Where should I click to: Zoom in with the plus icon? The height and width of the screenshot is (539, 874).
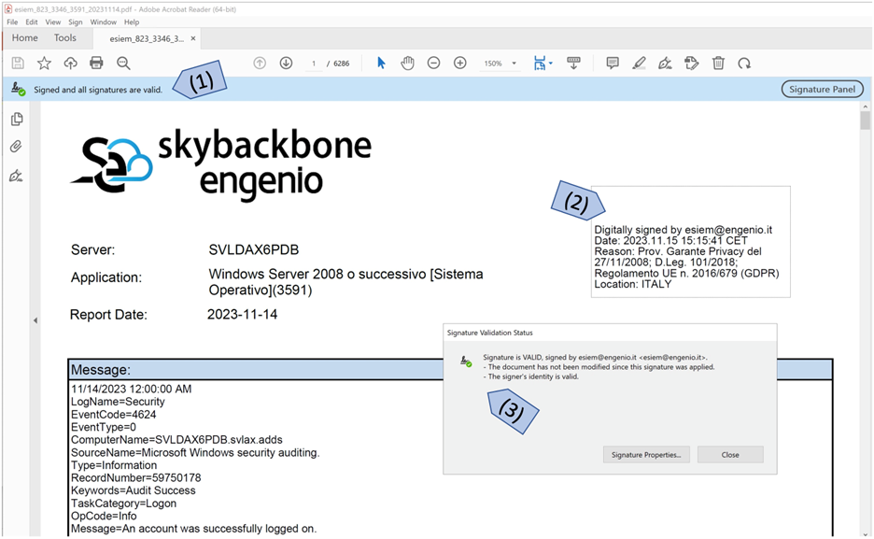tap(459, 63)
